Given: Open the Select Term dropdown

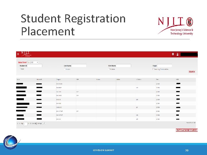Looking at the screenshot, I should (33, 62).
